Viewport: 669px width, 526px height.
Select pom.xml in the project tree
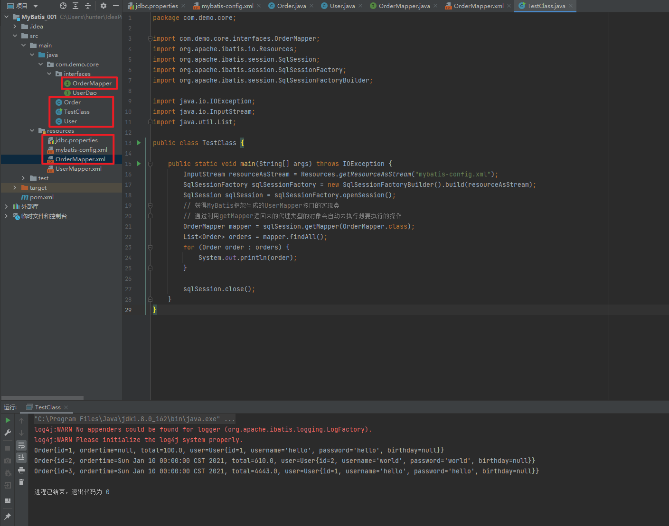(x=41, y=197)
